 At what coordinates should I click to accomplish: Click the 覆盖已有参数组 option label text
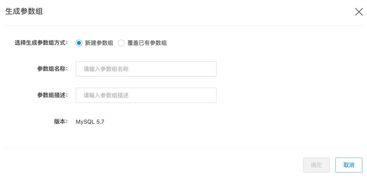147,43
